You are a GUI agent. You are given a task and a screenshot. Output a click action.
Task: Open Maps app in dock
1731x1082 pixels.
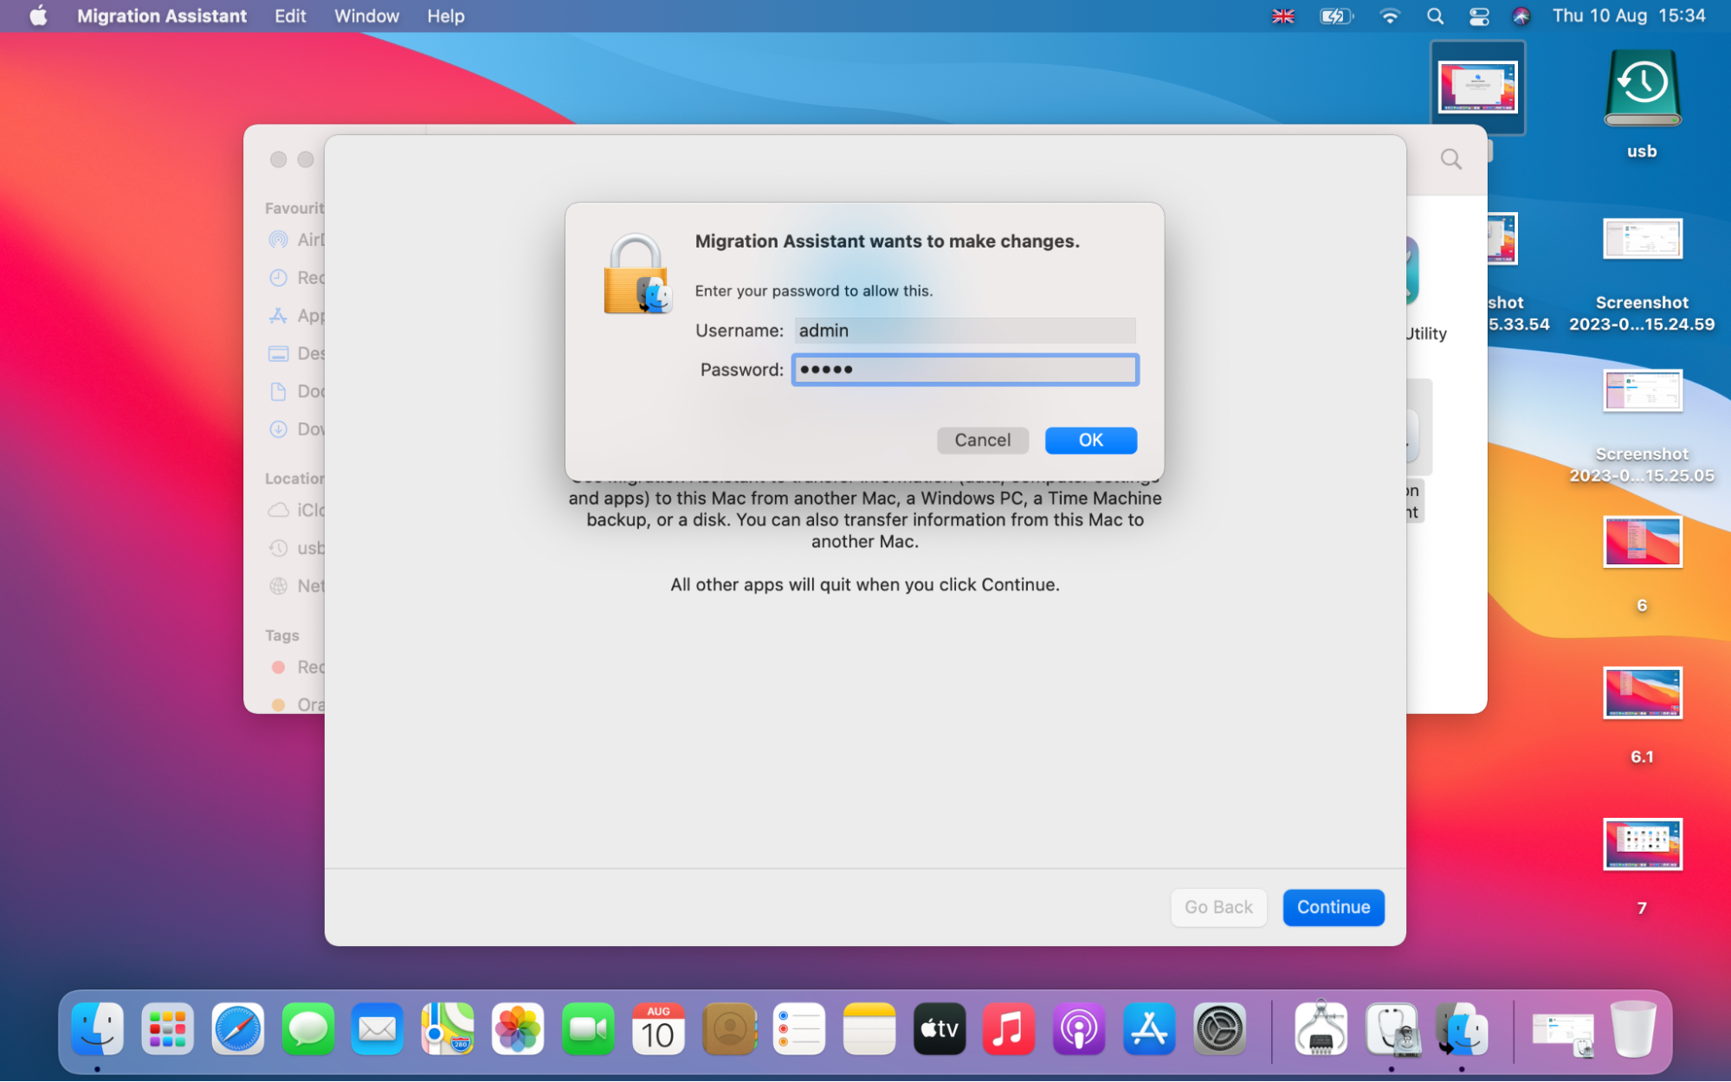pyautogui.click(x=448, y=1028)
